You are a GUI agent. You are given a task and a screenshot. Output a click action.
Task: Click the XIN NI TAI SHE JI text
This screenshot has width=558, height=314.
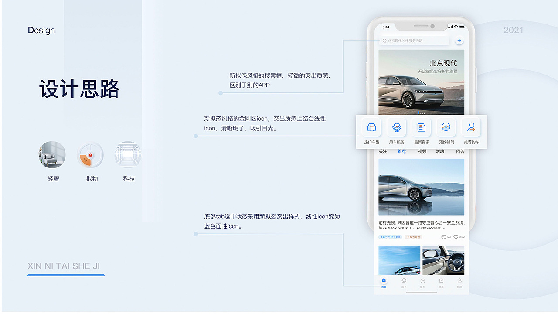pyautogui.click(x=64, y=266)
